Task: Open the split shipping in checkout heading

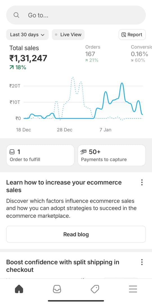Action: click(x=63, y=266)
